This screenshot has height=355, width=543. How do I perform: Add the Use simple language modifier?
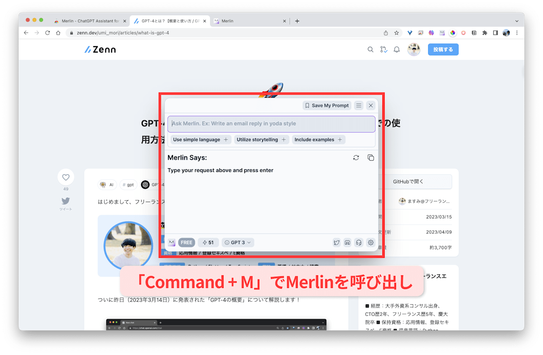point(201,140)
